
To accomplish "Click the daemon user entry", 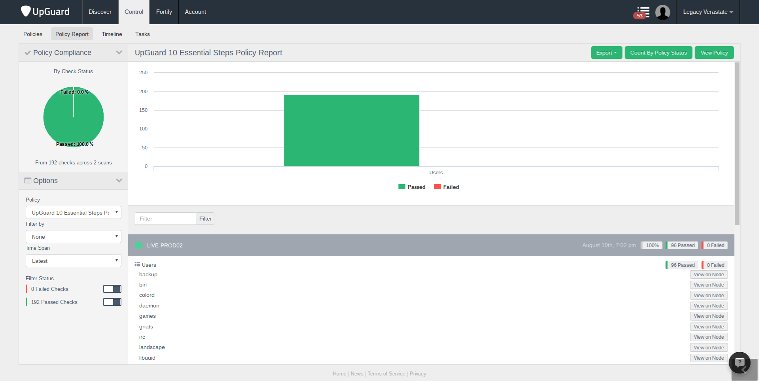I will pos(149,306).
